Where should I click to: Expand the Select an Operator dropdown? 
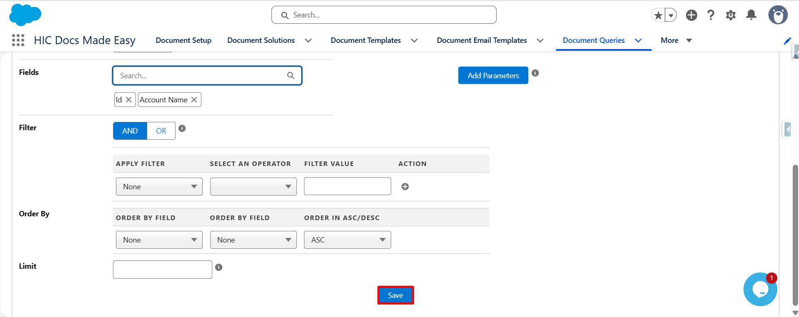pyautogui.click(x=254, y=187)
